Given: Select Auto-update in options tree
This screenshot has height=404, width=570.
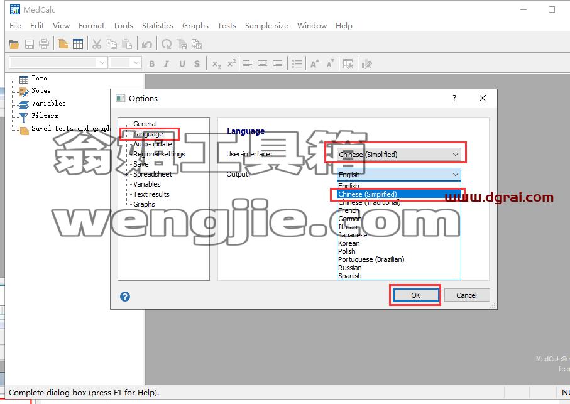Looking at the screenshot, I should [x=152, y=145].
